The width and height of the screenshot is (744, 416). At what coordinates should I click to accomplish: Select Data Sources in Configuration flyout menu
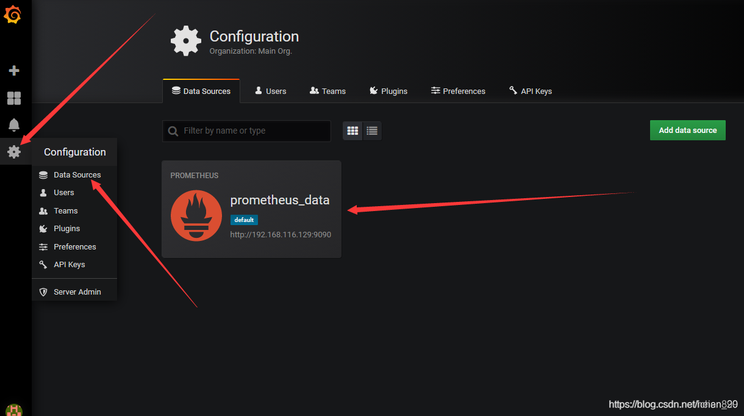point(74,175)
